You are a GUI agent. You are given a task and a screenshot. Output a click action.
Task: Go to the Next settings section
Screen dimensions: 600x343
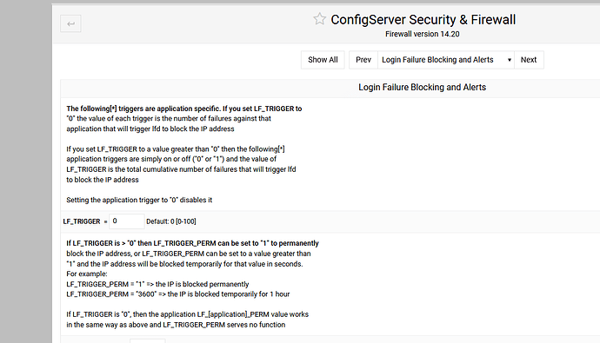[529, 60]
